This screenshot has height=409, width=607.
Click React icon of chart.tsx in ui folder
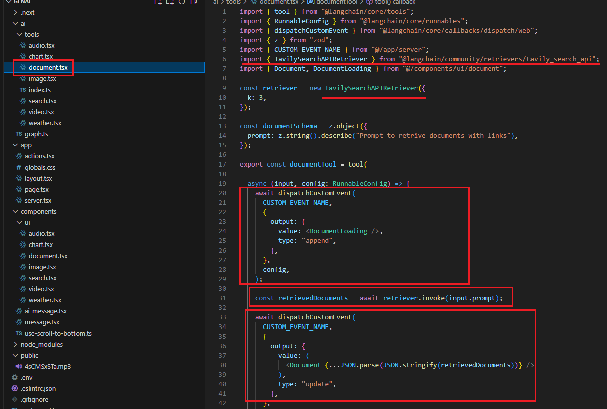click(23, 245)
